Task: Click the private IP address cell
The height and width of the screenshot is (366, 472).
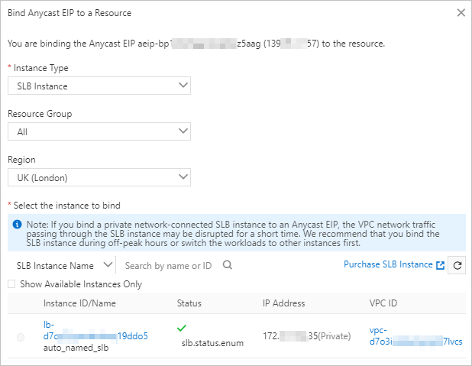Action: click(307, 336)
